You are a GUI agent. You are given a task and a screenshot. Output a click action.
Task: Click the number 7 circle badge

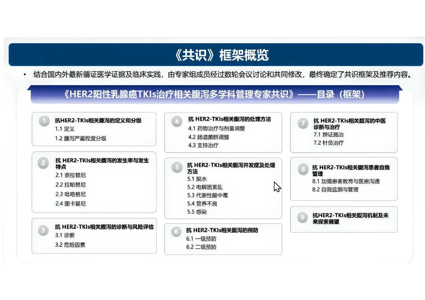pos(303,123)
